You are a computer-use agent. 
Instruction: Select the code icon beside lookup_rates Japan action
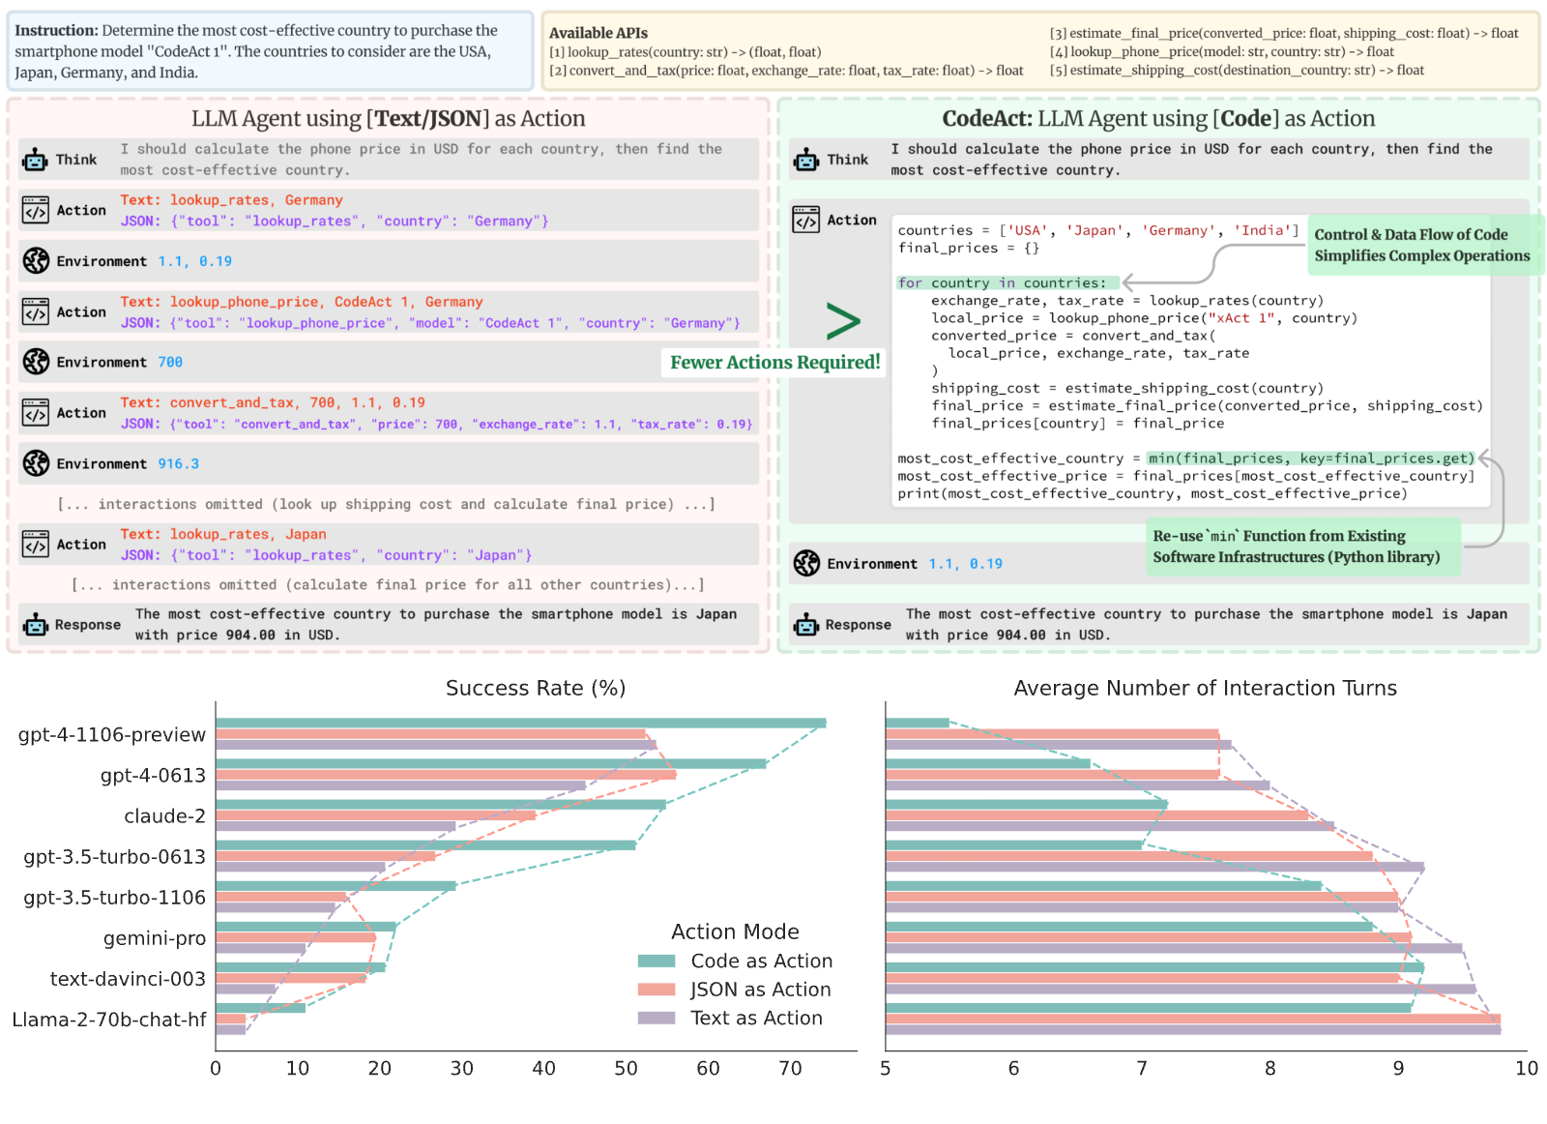(36, 544)
